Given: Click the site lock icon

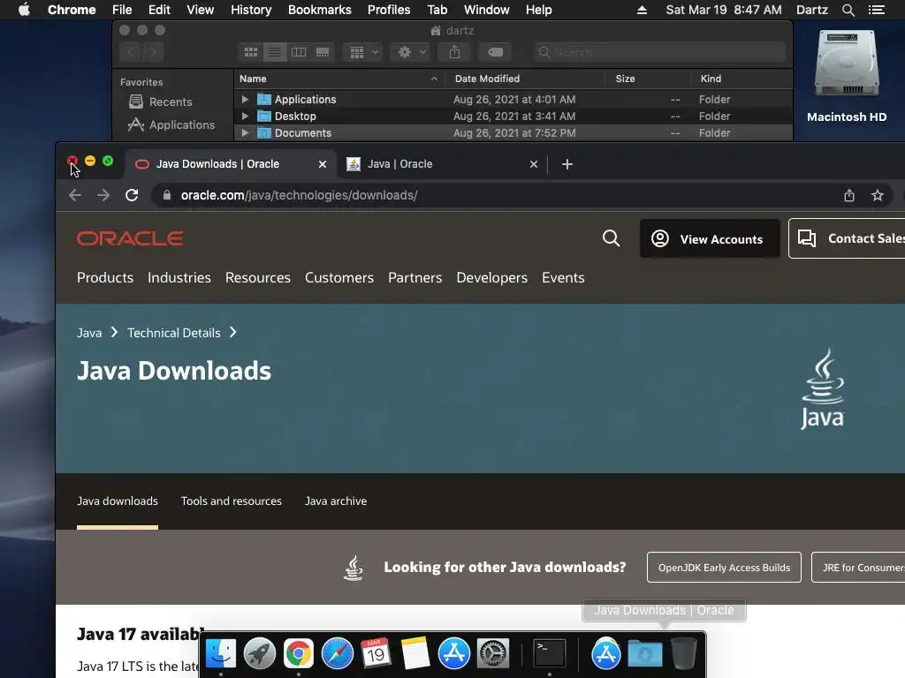Looking at the screenshot, I should click(167, 195).
